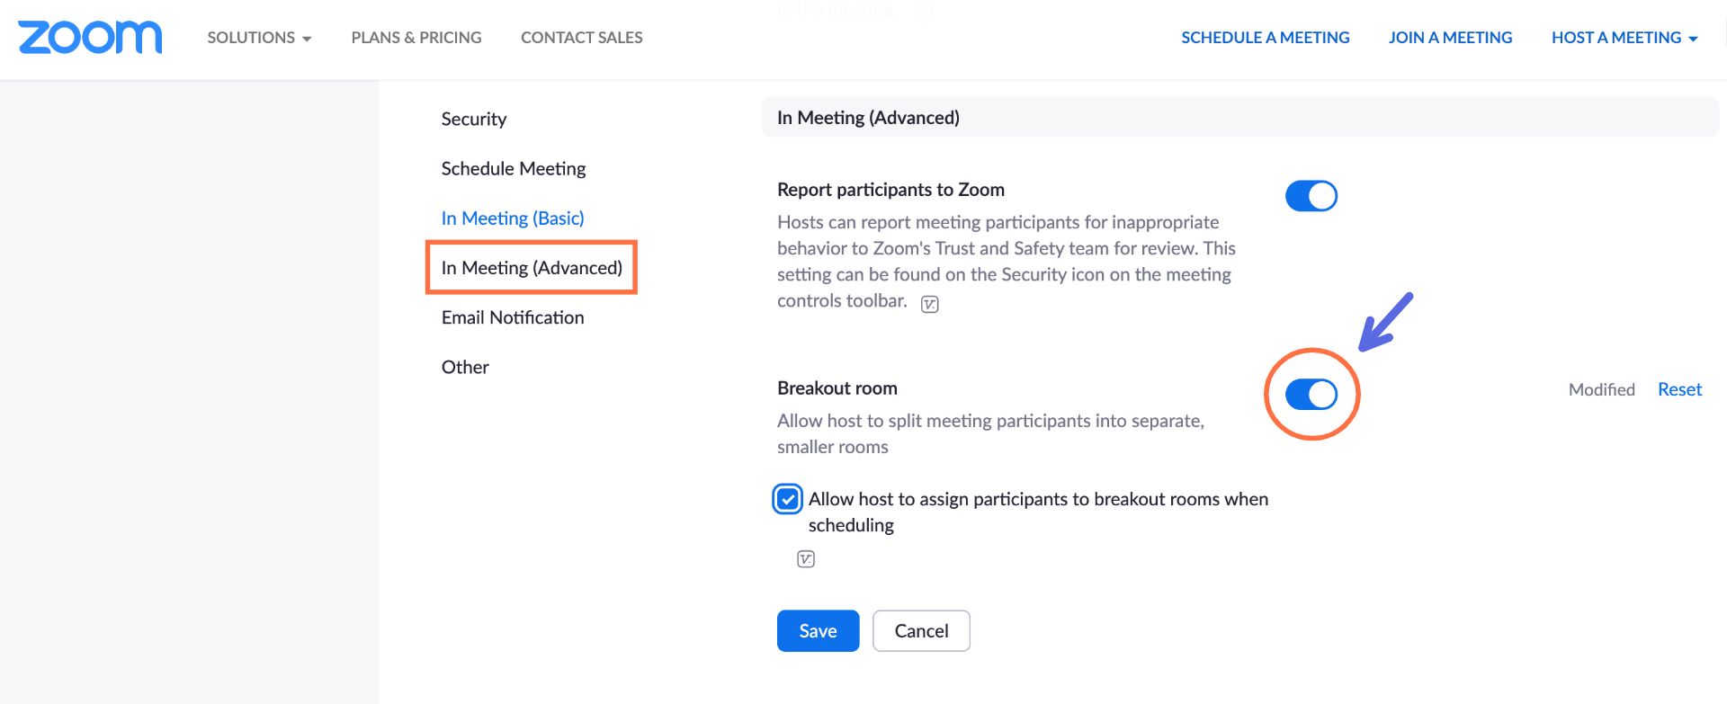
Task: Click Join a Meeting link
Action: [1450, 38]
